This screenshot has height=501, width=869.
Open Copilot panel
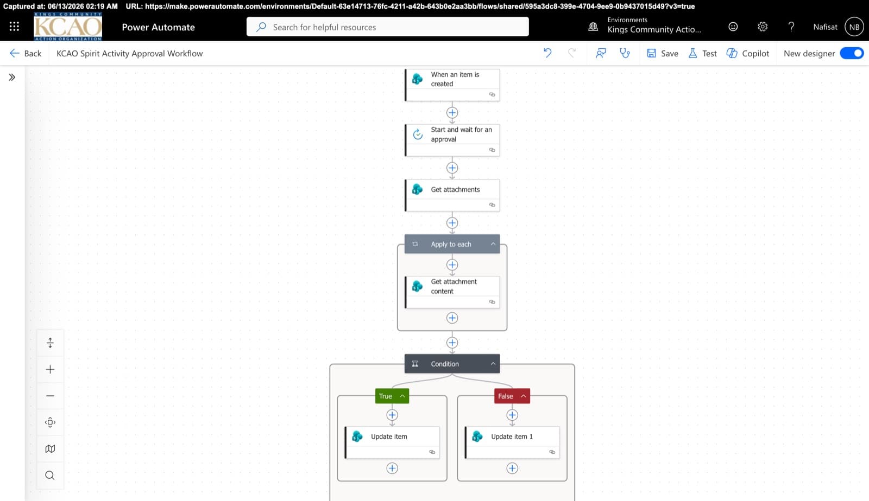[x=748, y=53]
